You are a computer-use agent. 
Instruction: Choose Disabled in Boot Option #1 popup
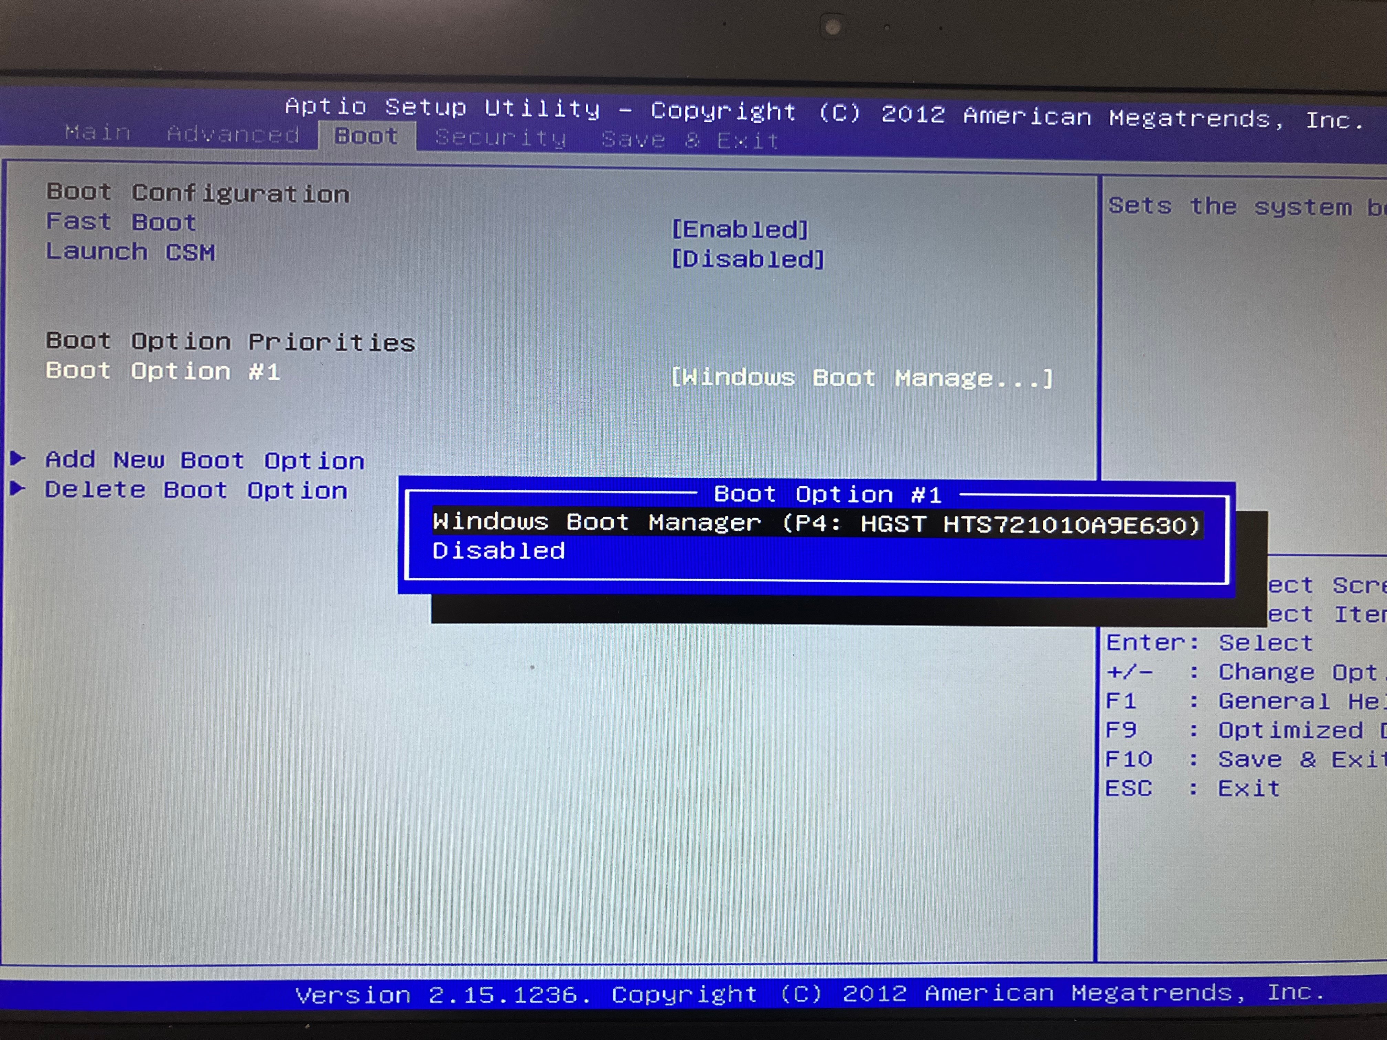pyautogui.click(x=498, y=551)
